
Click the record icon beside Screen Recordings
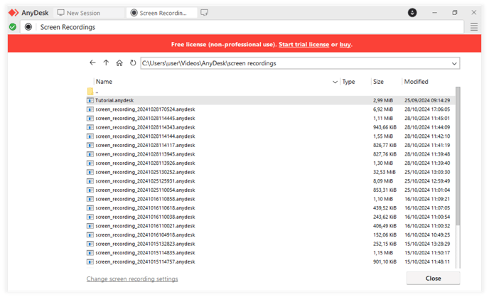click(x=28, y=27)
